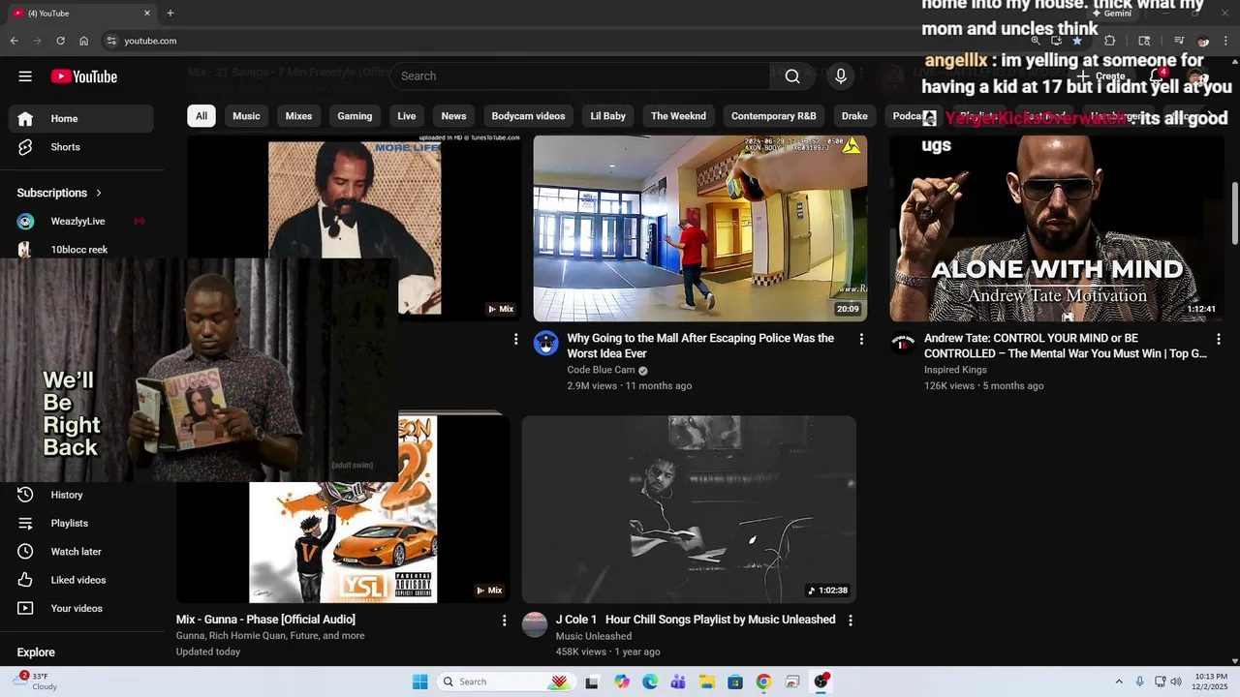
Task: Click the magnifier search button beside search box
Action: [792, 76]
